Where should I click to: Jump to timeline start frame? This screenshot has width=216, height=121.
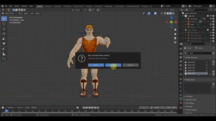coord(84,108)
